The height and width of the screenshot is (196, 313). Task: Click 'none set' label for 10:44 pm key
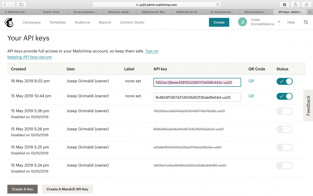click(133, 96)
